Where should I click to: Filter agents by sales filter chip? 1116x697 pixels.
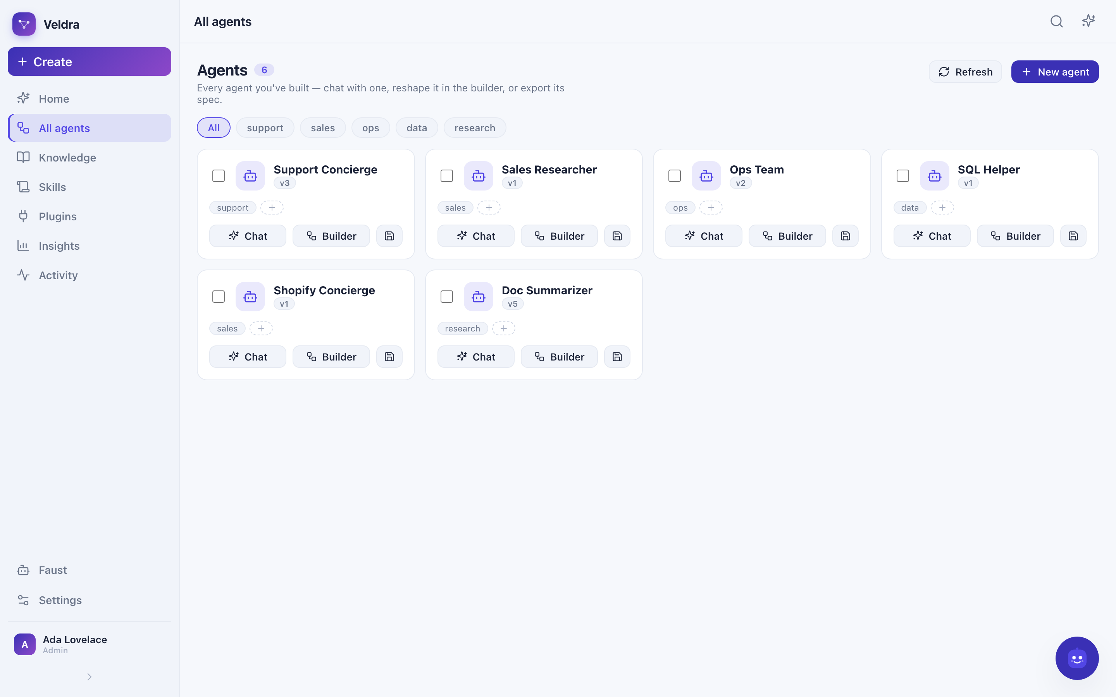pyautogui.click(x=323, y=128)
